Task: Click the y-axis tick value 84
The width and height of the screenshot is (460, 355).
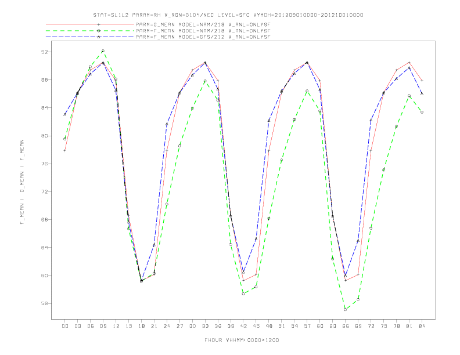Action: tap(45, 108)
